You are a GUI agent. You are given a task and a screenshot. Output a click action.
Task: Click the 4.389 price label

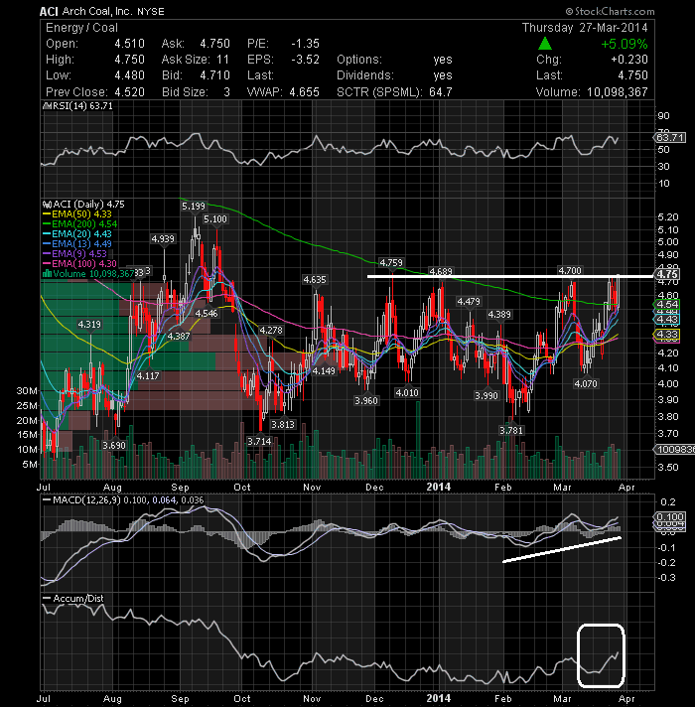pos(499,314)
